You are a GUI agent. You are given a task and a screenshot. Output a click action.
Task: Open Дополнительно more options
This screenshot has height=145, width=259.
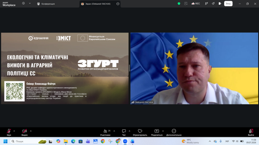174,132
